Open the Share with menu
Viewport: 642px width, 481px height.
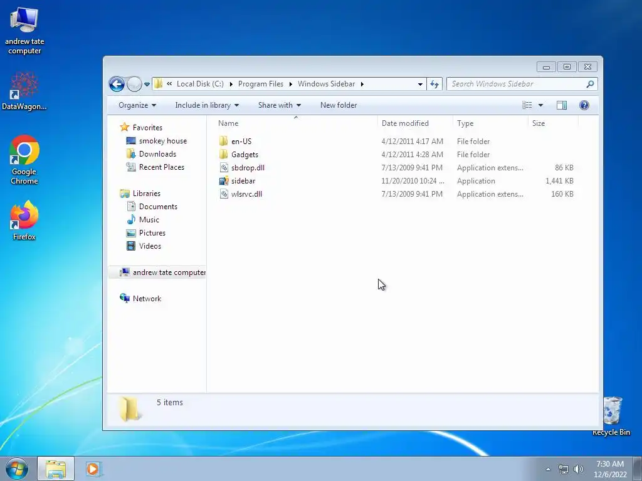tap(280, 105)
